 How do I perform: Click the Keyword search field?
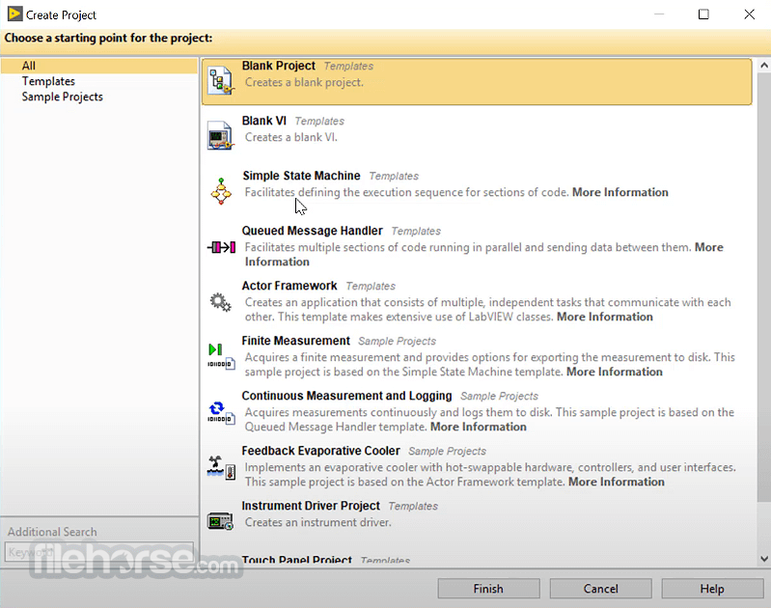(x=98, y=552)
